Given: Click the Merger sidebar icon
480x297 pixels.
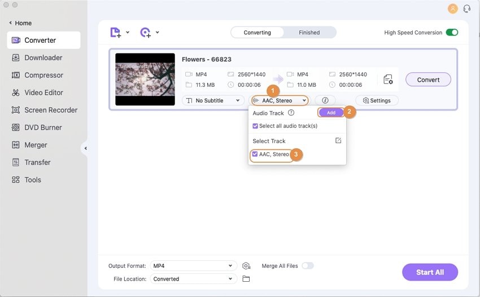Looking at the screenshot, I should 16,145.
